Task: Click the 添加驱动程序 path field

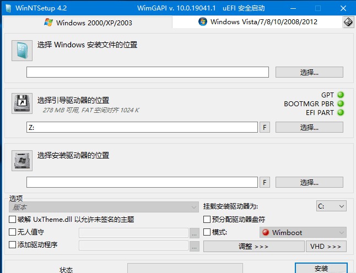Action: click(x=133, y=246)
